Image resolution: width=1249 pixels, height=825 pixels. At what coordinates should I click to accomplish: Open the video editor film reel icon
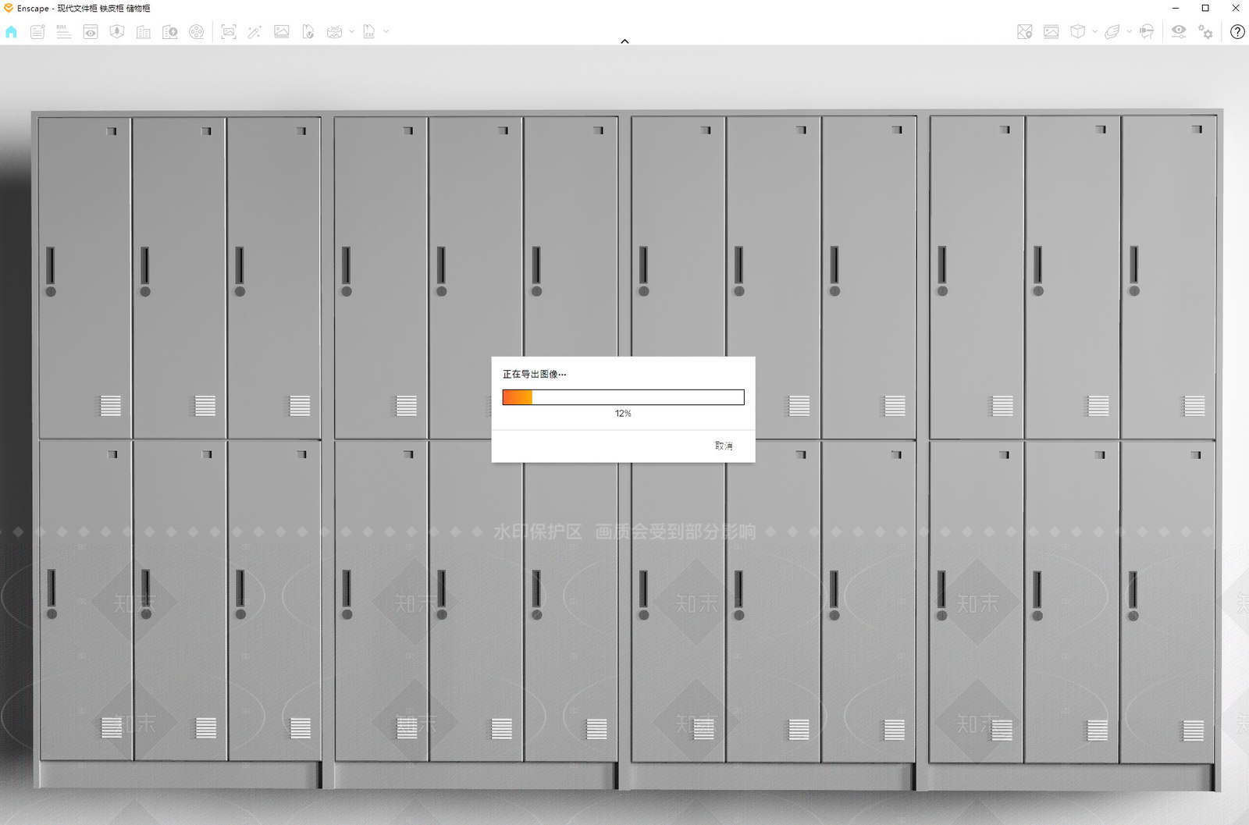(x=197, y=32)
